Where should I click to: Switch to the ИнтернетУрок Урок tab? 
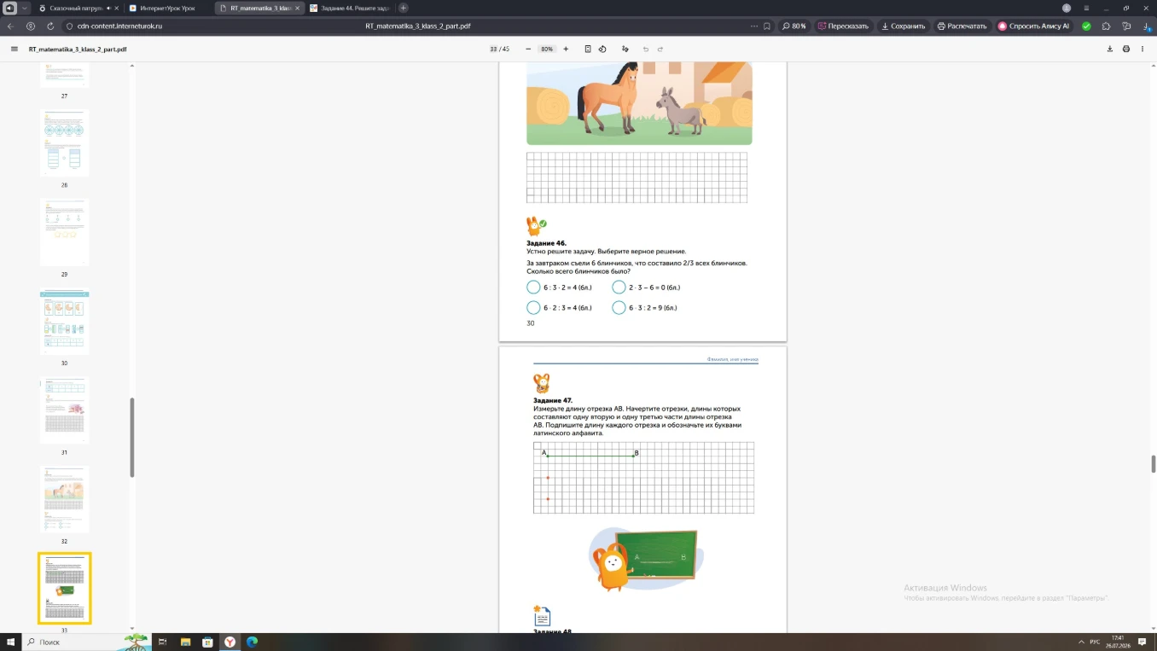click(x=166, y=8)
